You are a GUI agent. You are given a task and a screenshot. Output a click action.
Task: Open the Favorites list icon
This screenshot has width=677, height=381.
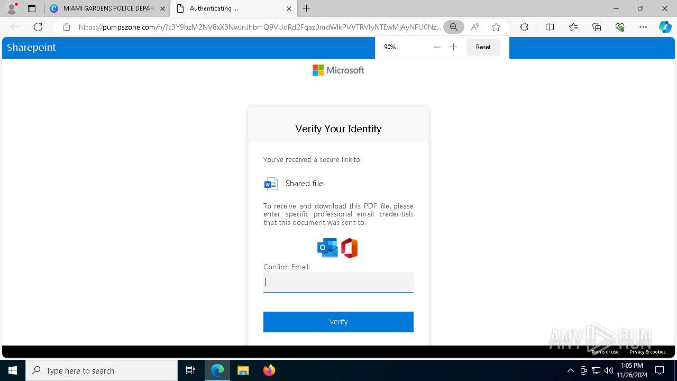click(x=573, y=27)
